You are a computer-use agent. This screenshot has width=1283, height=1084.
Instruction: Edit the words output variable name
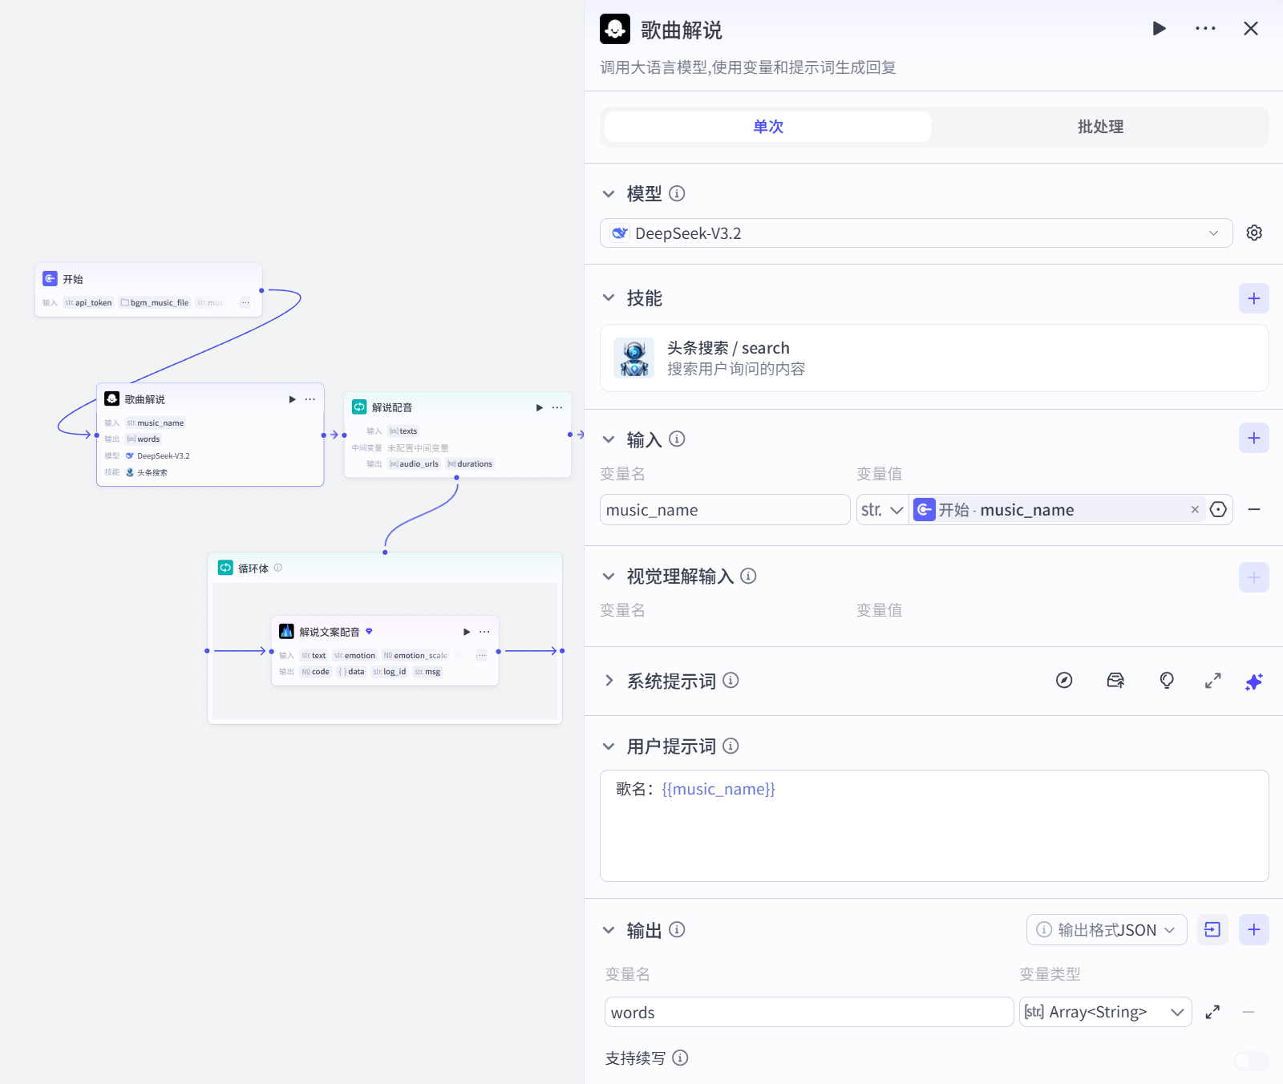[809, 1012]
